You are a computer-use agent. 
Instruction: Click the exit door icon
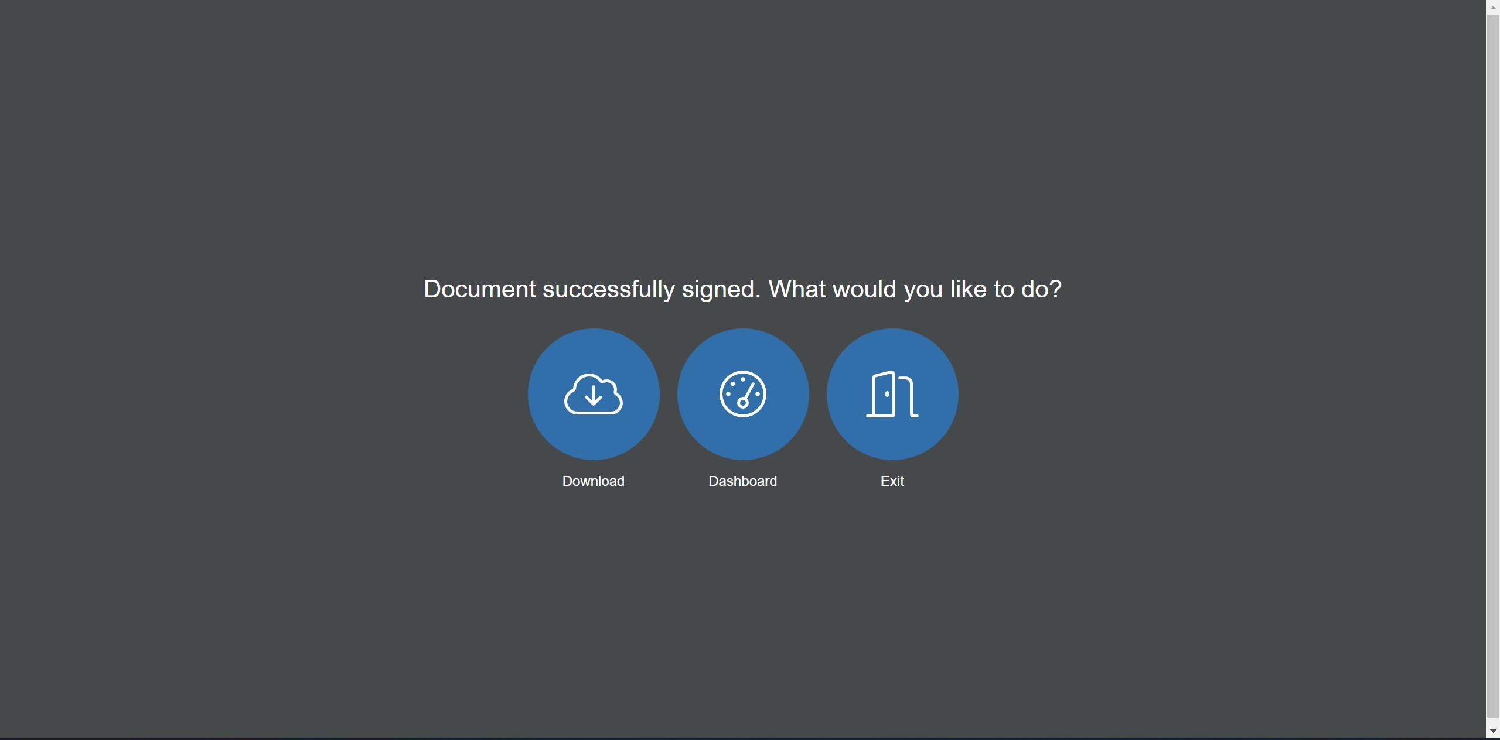click(892, 394)
